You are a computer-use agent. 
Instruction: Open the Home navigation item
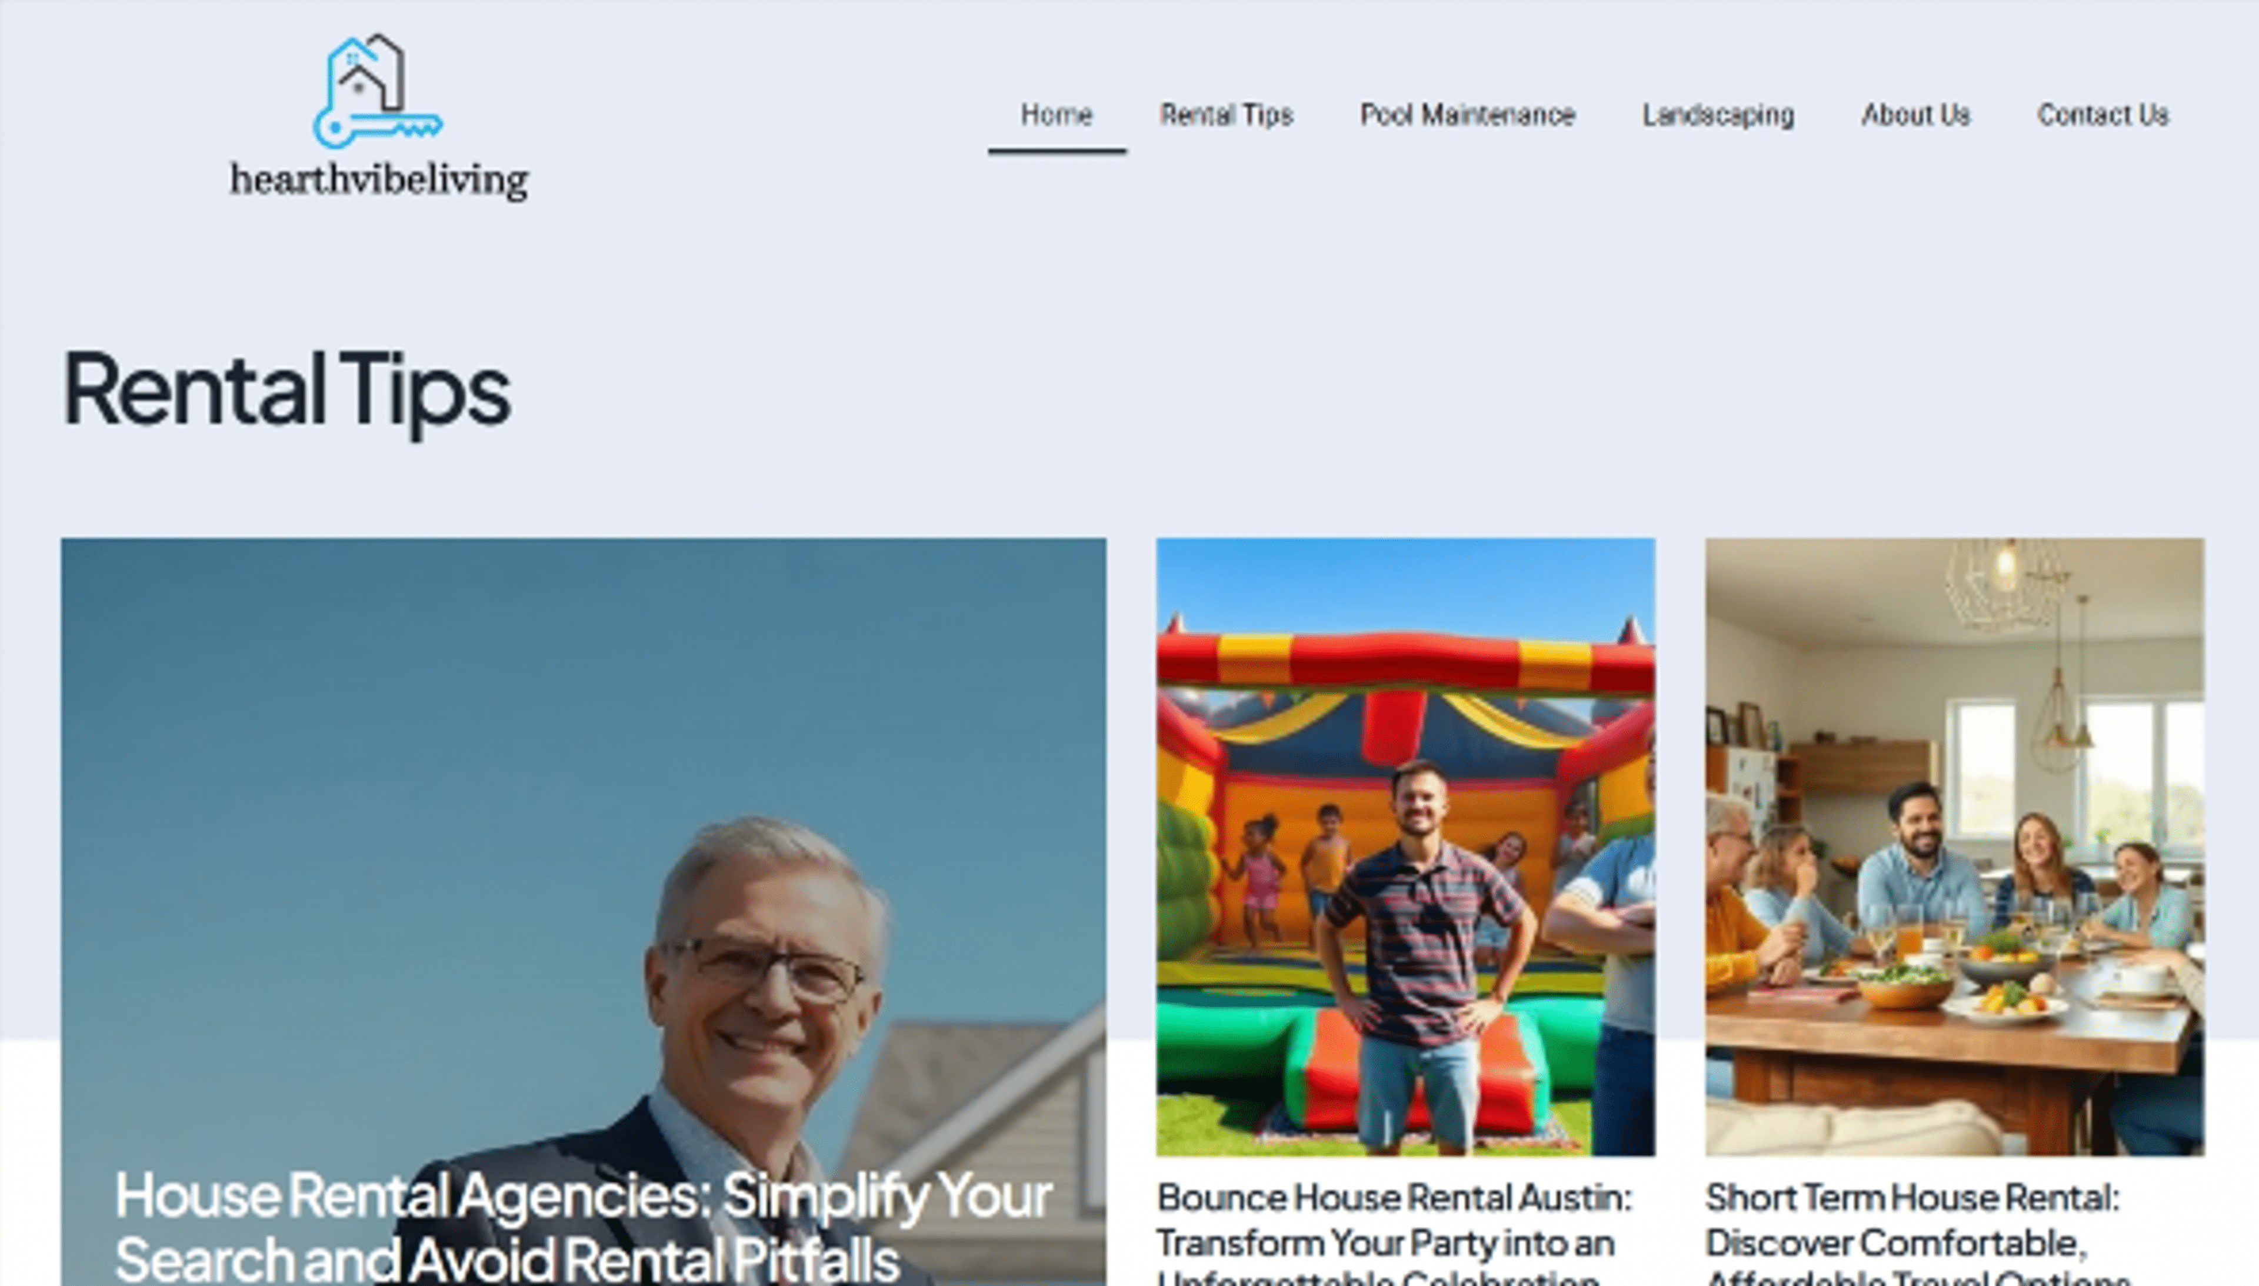[1056, 115]
